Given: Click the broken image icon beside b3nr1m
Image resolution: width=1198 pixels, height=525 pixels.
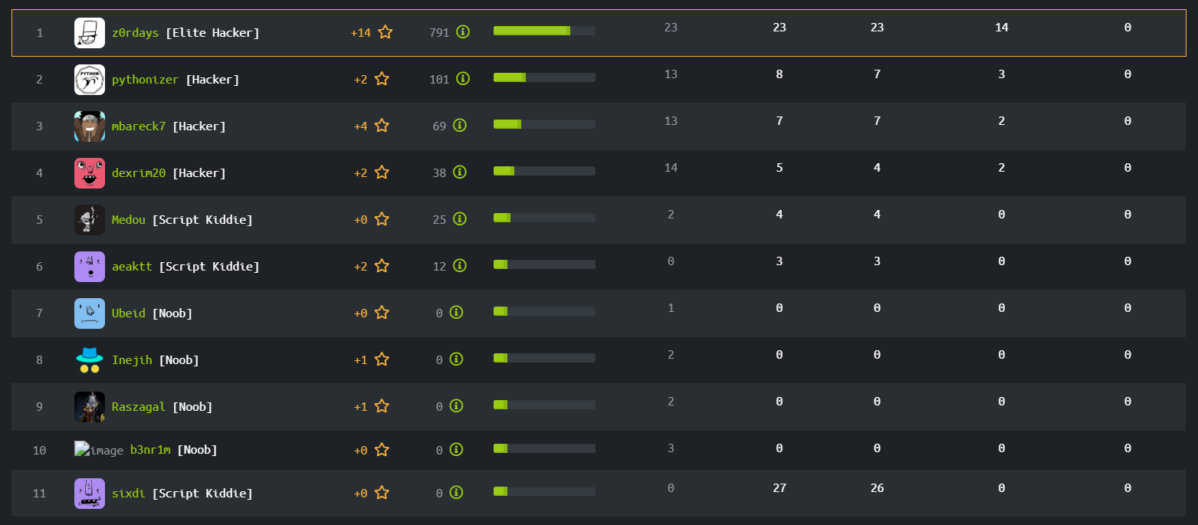Looking at the screenshot, I should tap(99, 450).
